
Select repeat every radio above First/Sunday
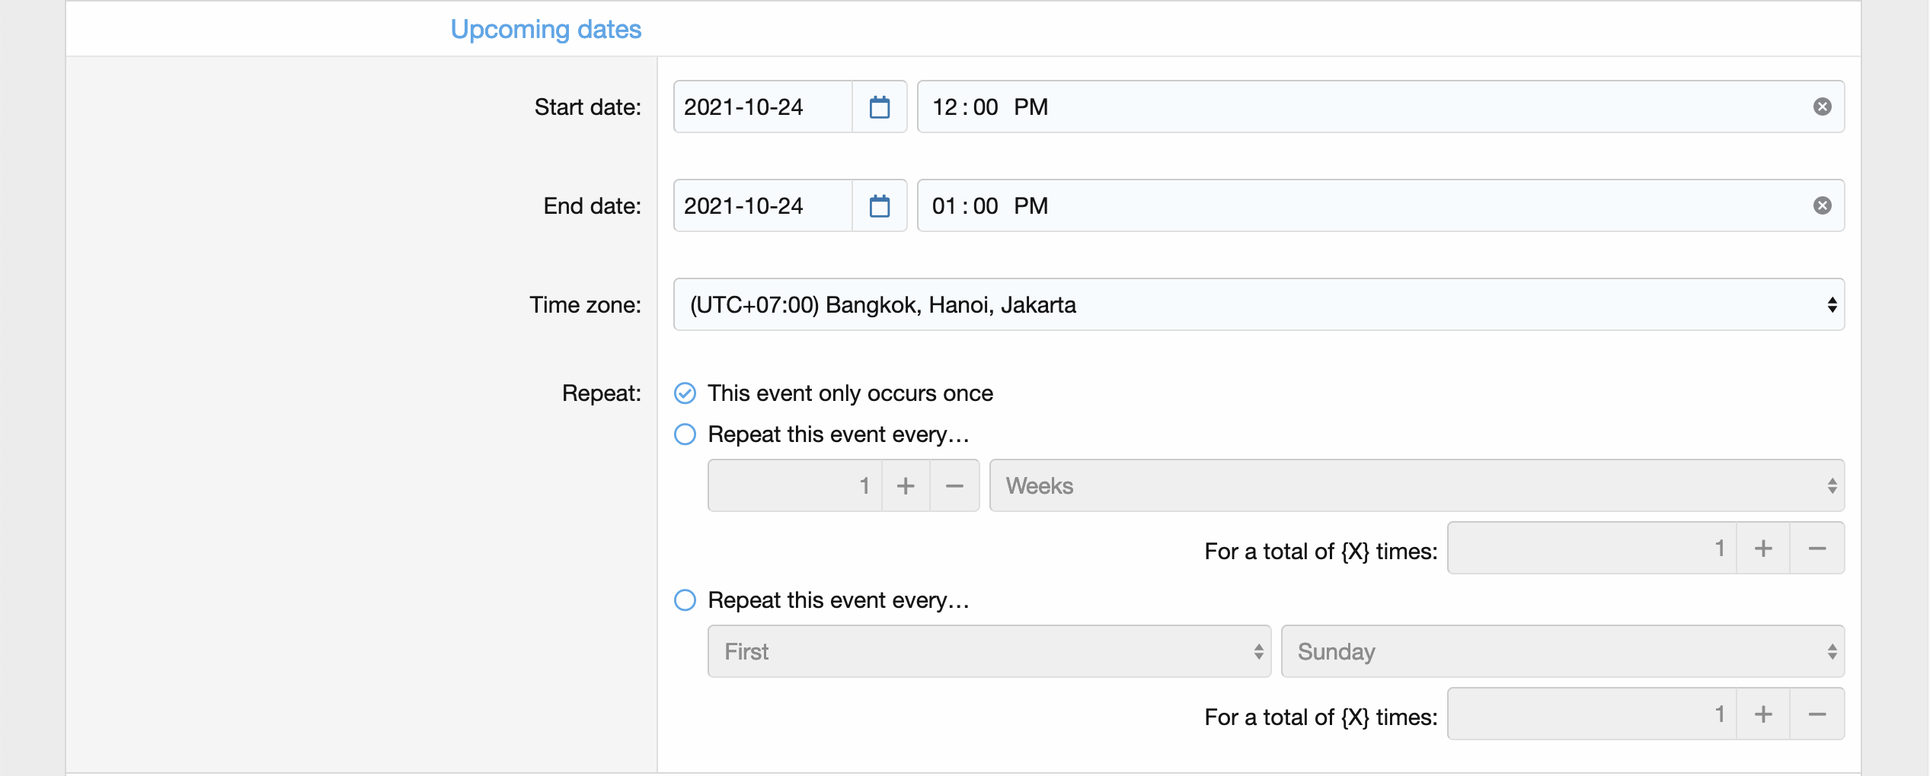pos(685,600)
